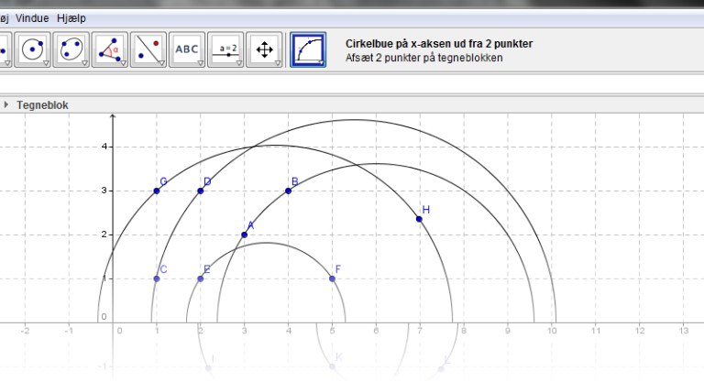Click the 'Cirkelbue på x-aksen' tool help text
704x382 pixels.
pos(438,43)
